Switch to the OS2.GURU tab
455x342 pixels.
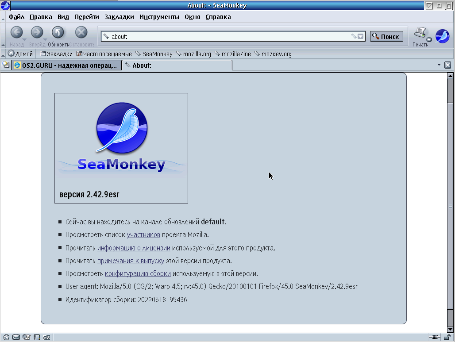[66, 65]
